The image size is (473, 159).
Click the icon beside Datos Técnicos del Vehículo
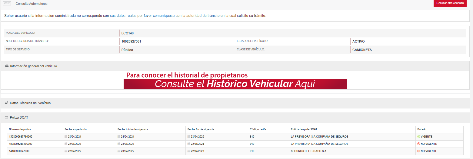pyautogui.click(x=6, y=103)
